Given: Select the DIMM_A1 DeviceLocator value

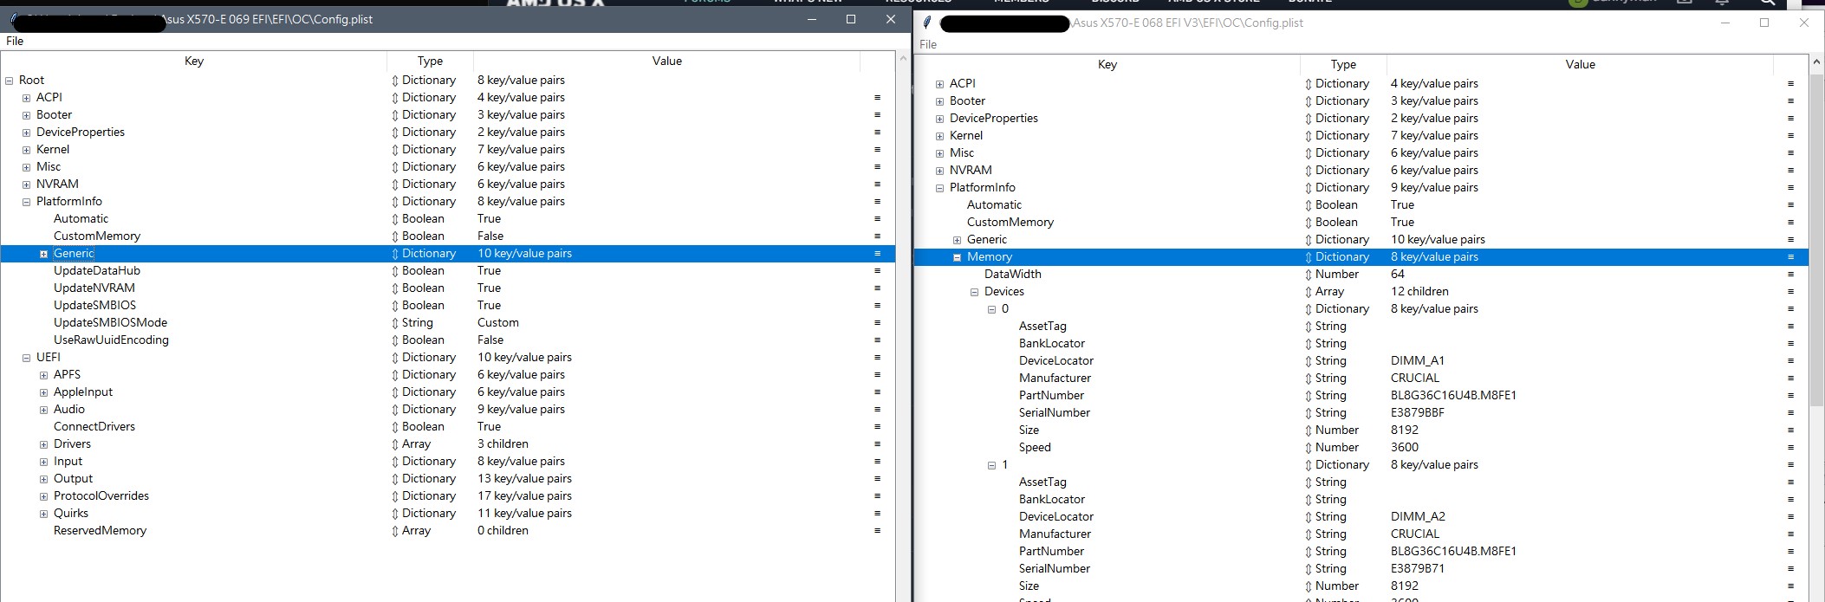Looking at the screenshot, I should pos(1417,361).
